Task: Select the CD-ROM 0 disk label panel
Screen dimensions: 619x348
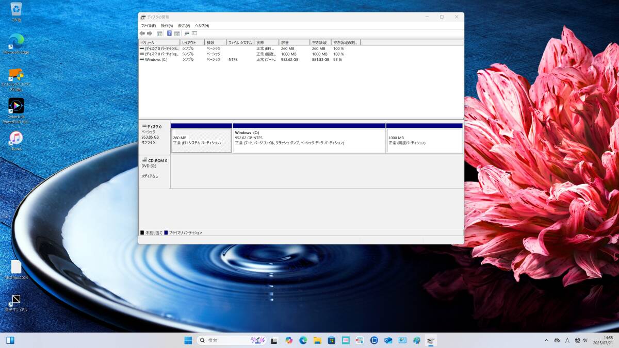Action: (x=154, y=172)
